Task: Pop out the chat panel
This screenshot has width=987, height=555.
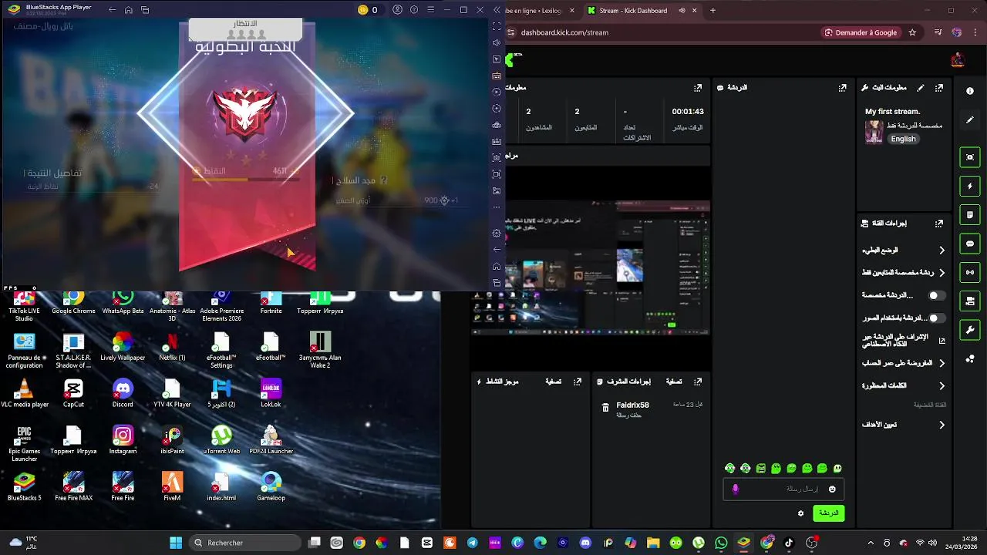Action: (x=843, y=88)
